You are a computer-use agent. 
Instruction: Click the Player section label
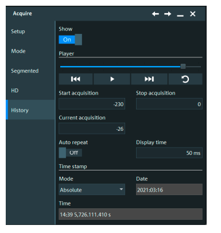pyautogui.click(x=66, y=54)
